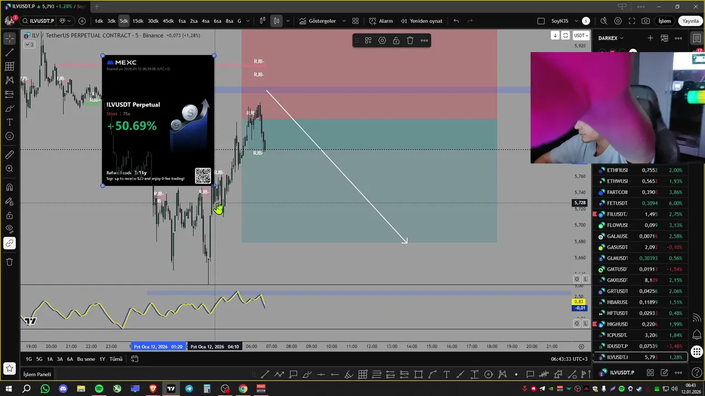Select GMXUSDT in the watchlist
This screenshot has width=705, height=396.
[x=641, y=280]
